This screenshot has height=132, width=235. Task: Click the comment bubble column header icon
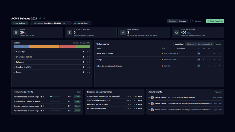214,48
